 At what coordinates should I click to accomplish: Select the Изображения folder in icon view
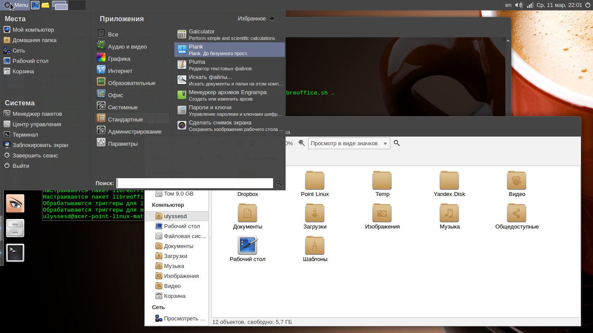point(382,216)
